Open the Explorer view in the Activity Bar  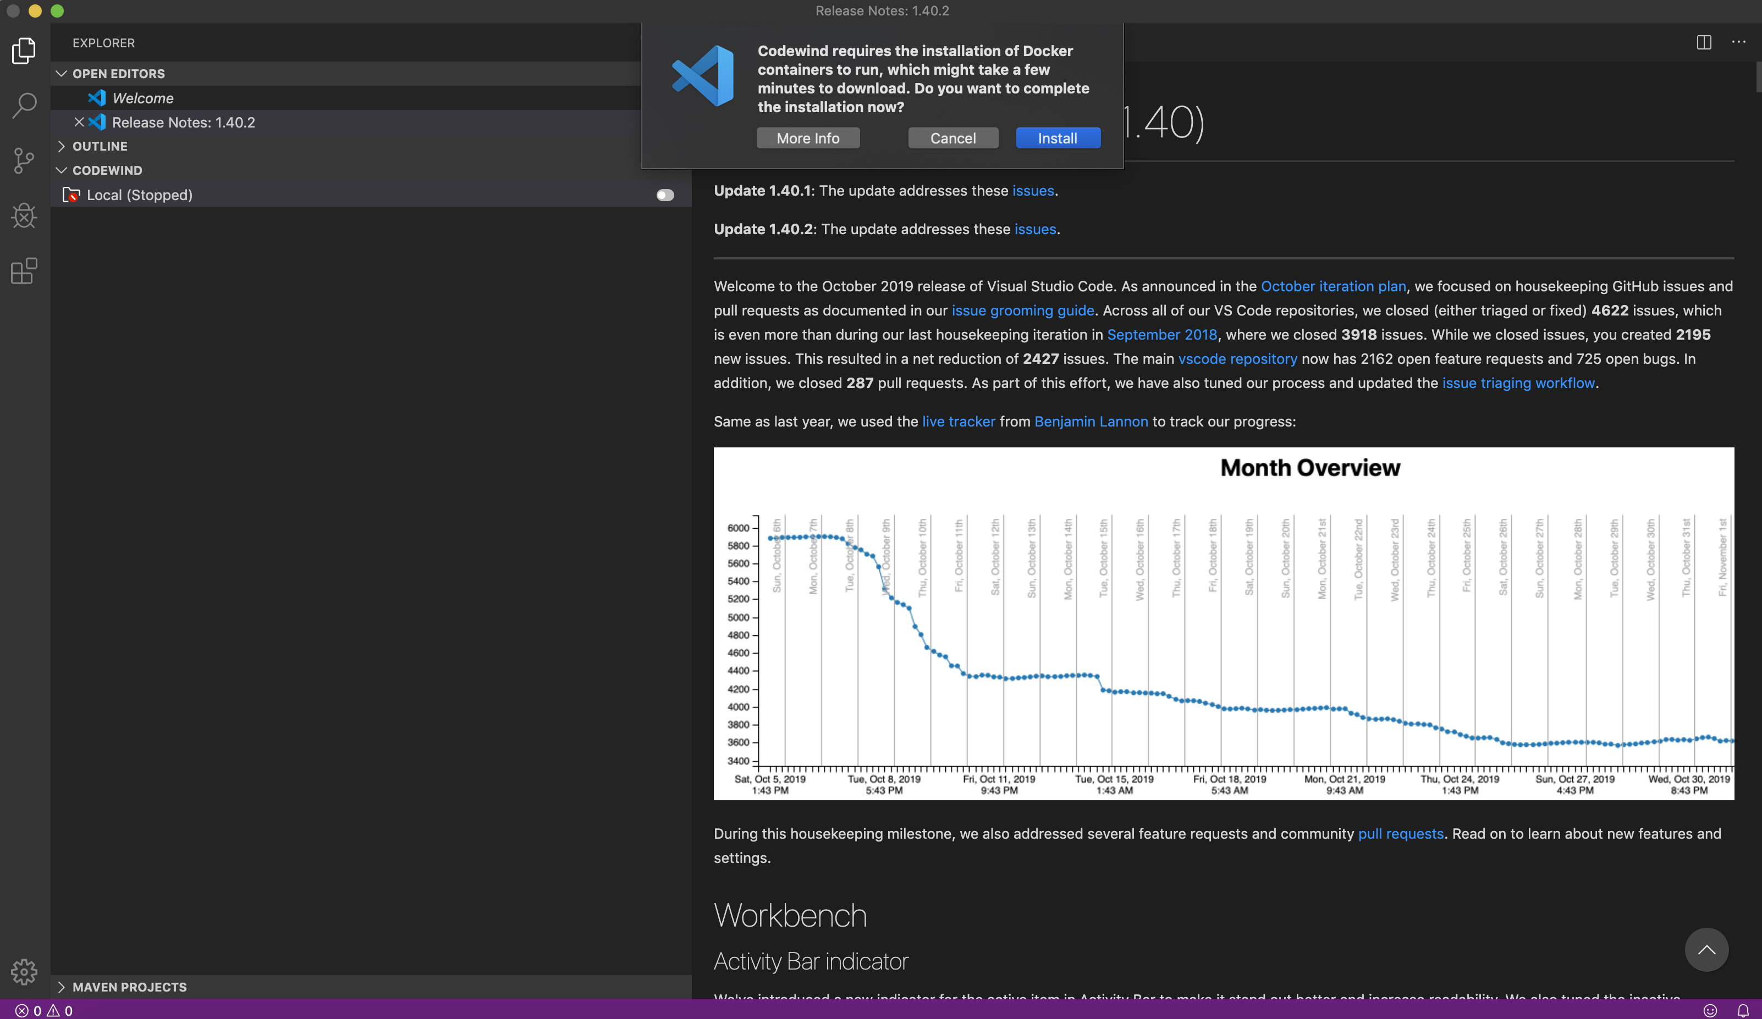24,49
